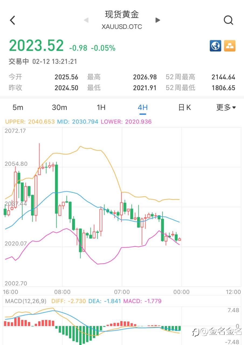Tap the blue globe icon
Image resolution: width=244 pixels, height=345 pixels.
pyautogui.click(x=215, y=46)
